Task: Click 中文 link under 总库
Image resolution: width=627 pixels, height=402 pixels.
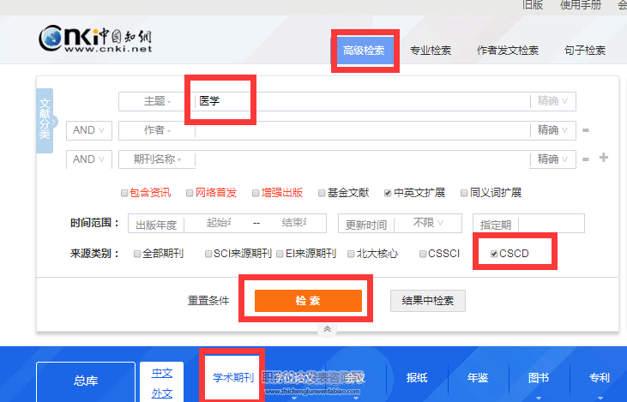Action: tap(162, 374)
